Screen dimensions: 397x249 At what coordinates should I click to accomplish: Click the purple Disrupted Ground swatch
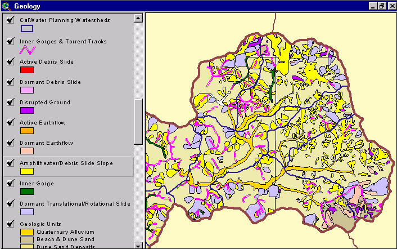27,110
